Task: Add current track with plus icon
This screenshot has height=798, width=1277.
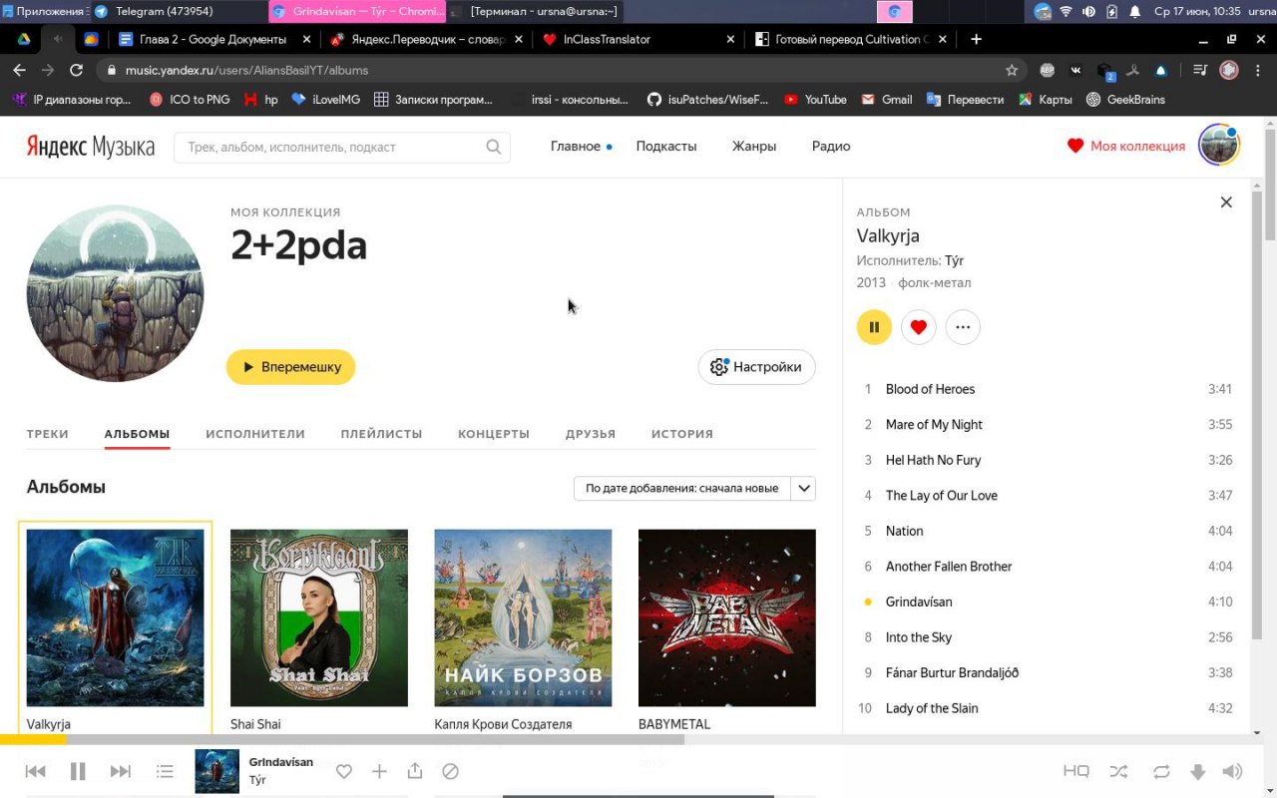Action: [x=379, y=771]
